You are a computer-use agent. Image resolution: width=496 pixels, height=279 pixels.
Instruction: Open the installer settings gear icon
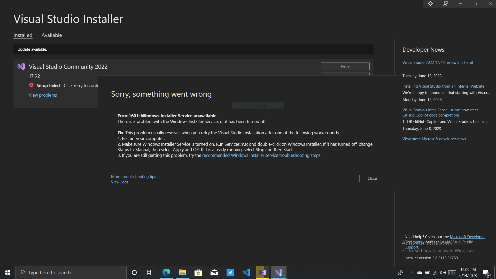point(430,4)
